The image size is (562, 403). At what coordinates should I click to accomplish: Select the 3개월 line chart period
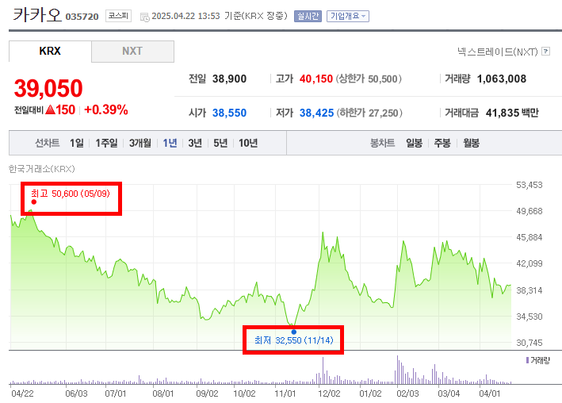point(140,143)
